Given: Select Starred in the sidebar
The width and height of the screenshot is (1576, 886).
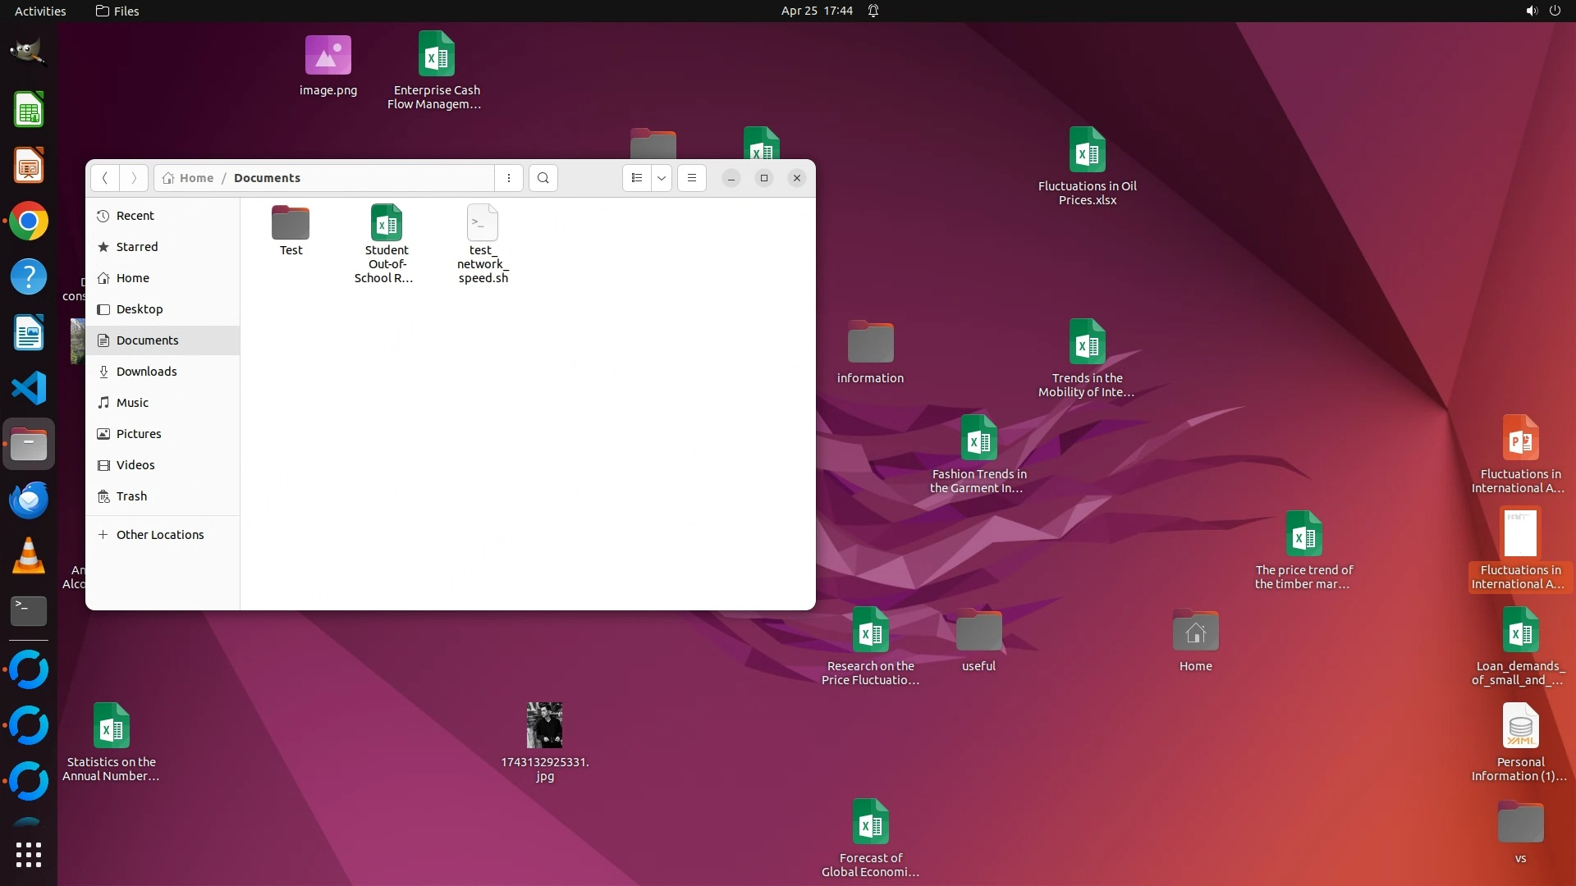Looking at the screenshot, I should 136,247.
